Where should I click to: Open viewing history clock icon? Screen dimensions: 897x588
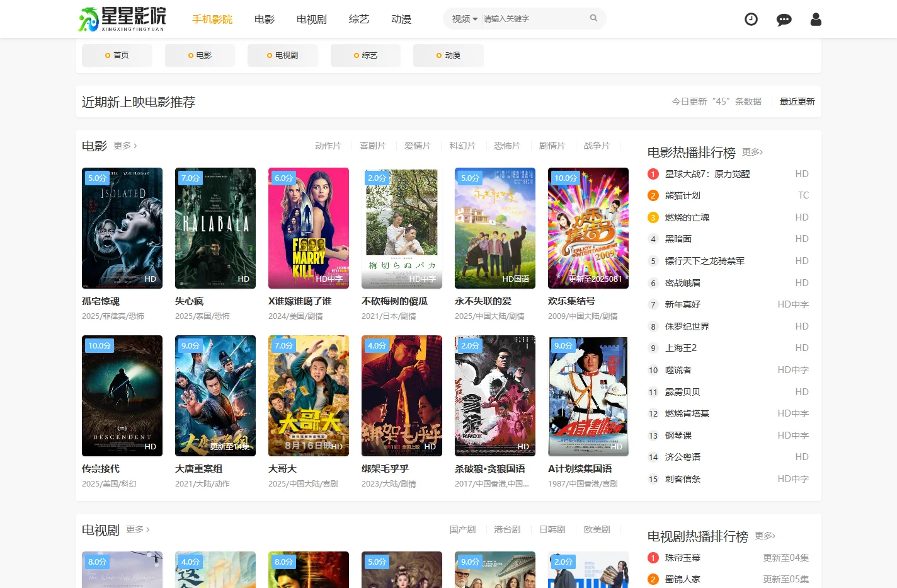[x=751, y=20]
